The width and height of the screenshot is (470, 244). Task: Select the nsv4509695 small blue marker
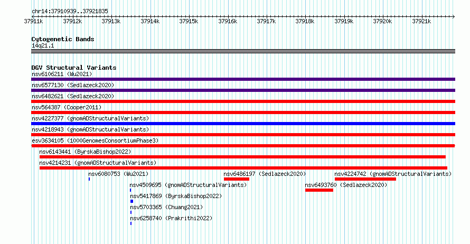coord(130,190)
